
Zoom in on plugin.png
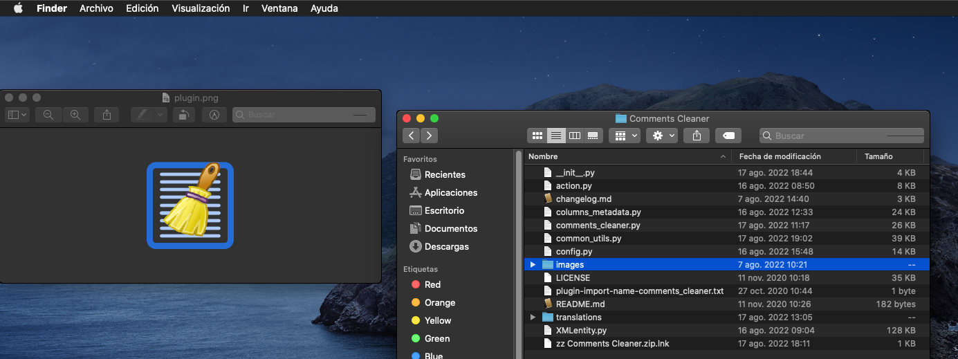[75, 115]
